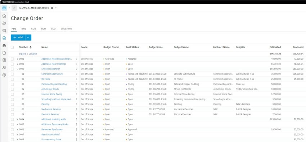Toggle the select-all header checkbox
Viewport: 306px width, 142px height.
tap(12, 47)
